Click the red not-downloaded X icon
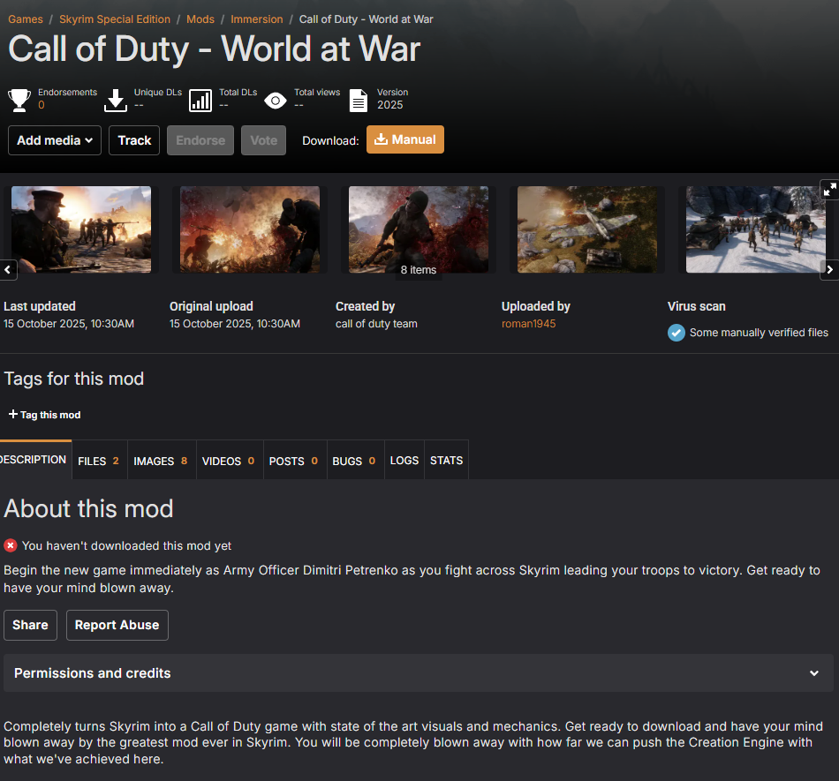Screen dimensions: 839x781 coord(11,545)
